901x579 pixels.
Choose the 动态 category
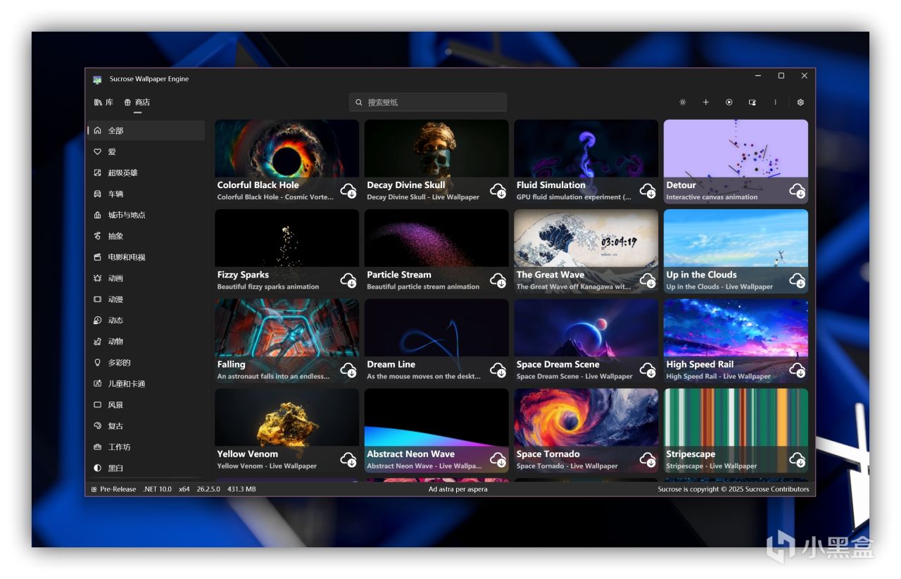[x=146, y=320]
